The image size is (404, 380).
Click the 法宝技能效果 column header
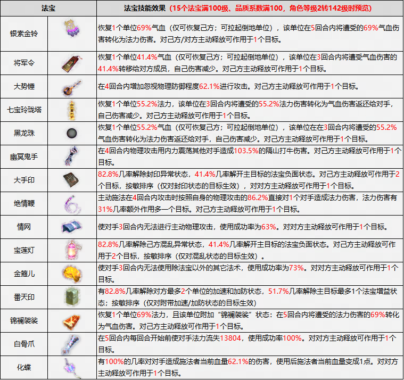(250, 8)
